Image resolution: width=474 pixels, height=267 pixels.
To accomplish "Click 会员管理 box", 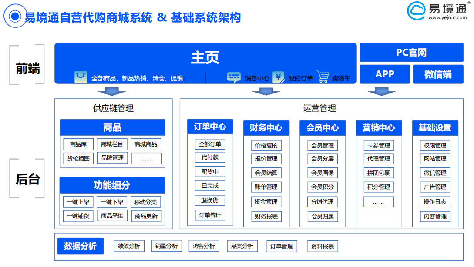I will click(x=323, y=146).
